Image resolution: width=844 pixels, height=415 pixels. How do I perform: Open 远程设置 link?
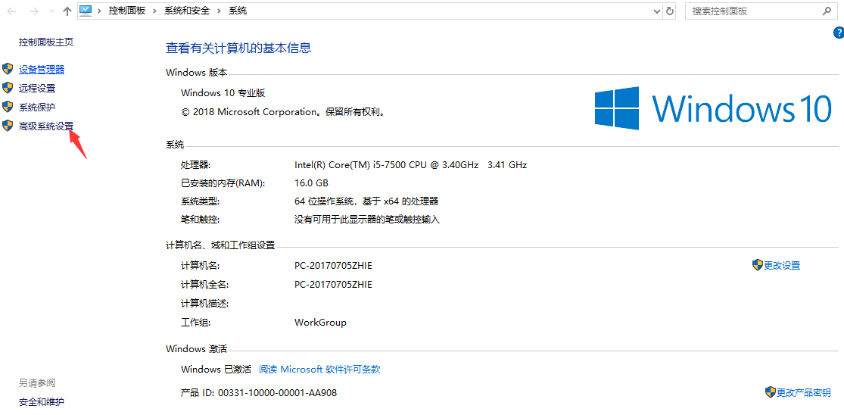tap(37, 89)
